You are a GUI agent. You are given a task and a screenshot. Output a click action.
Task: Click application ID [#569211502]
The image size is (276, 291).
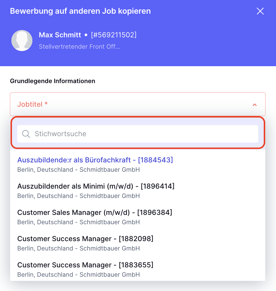[x=114, y=35]
